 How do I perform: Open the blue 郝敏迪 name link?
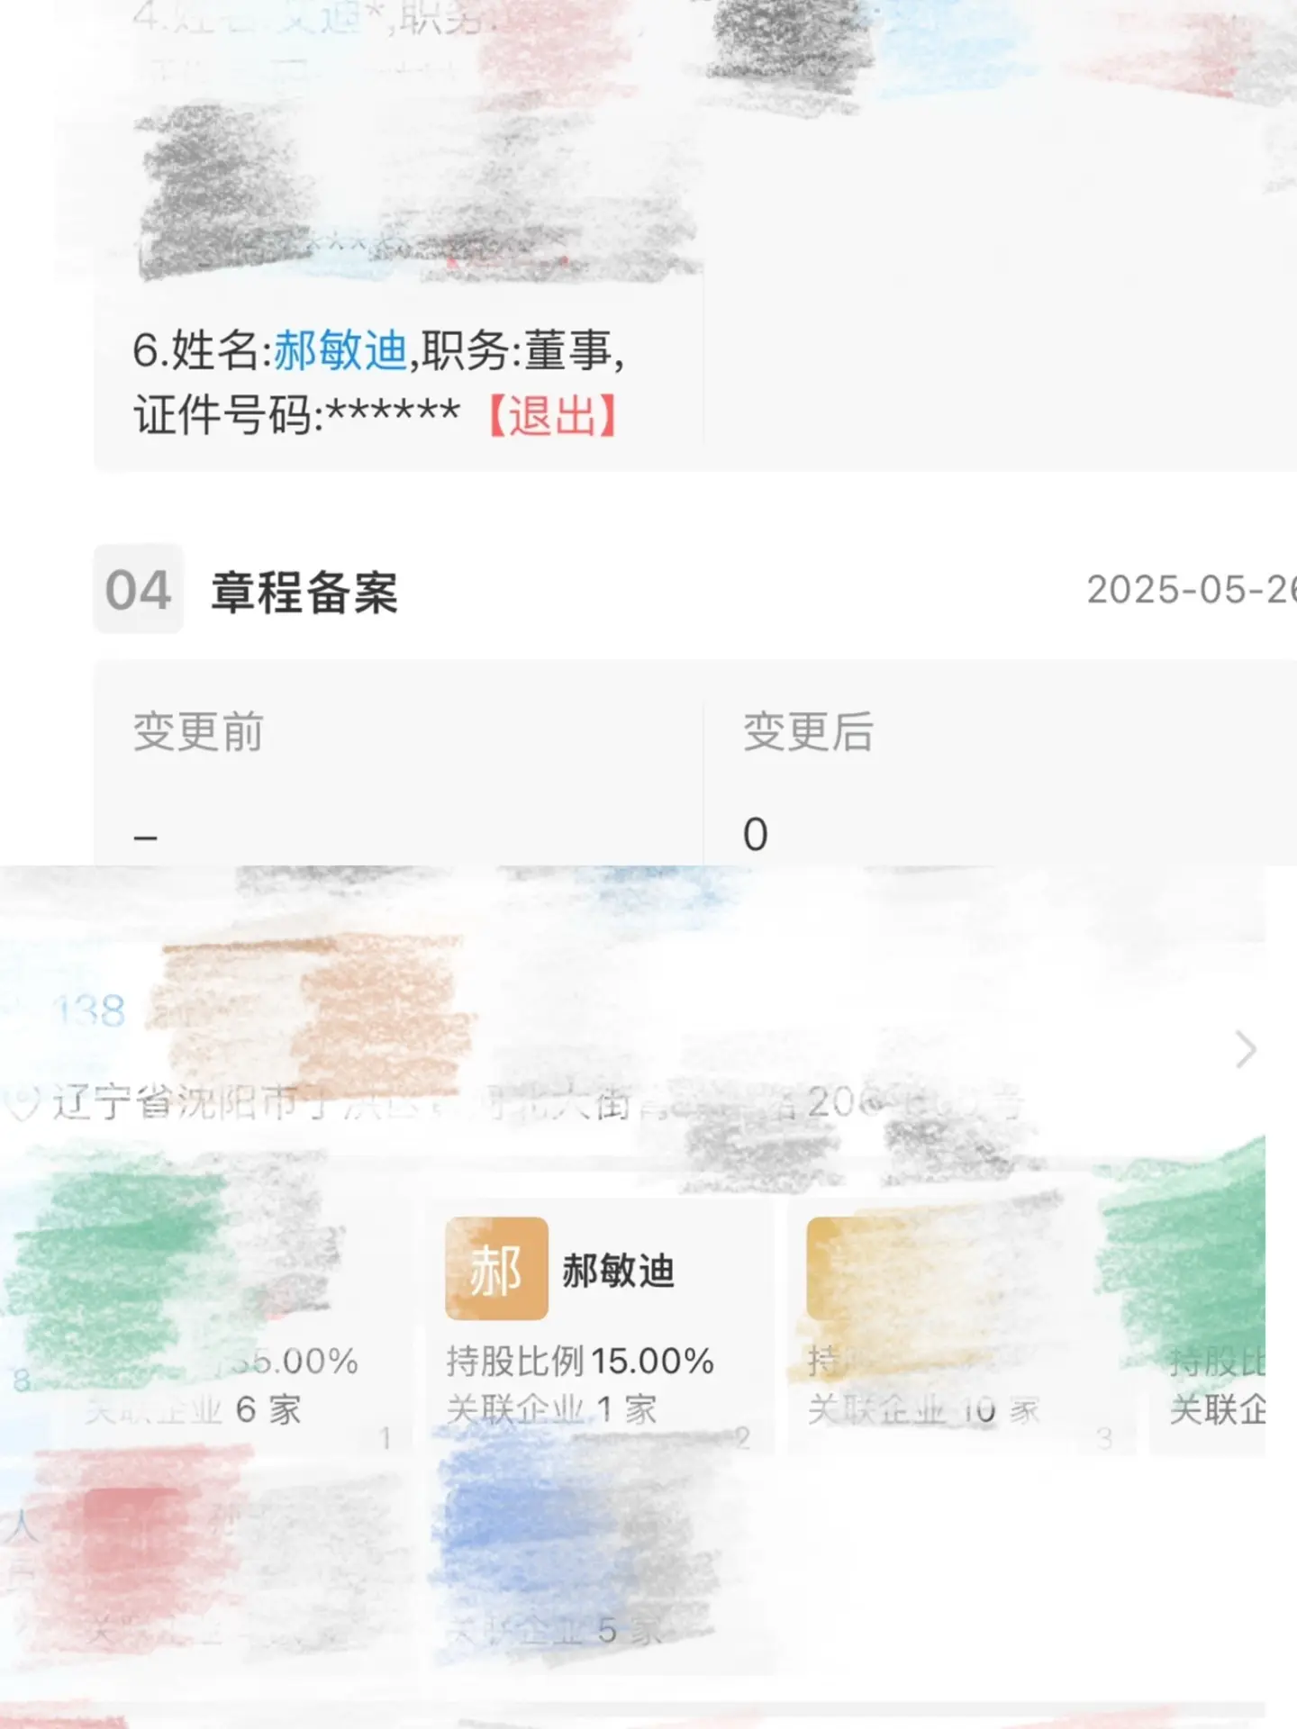tap(340, 350)
